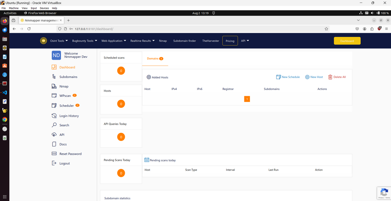Viewport: 391px width, 201px height.
Task: Open the Subdomain finder menu item
Action: (184, 41)
